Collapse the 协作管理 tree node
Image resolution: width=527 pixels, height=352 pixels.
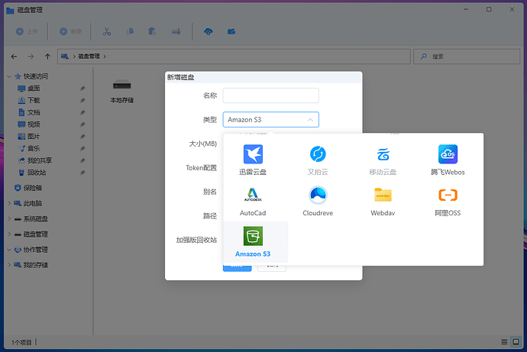[x=9, y=250]
